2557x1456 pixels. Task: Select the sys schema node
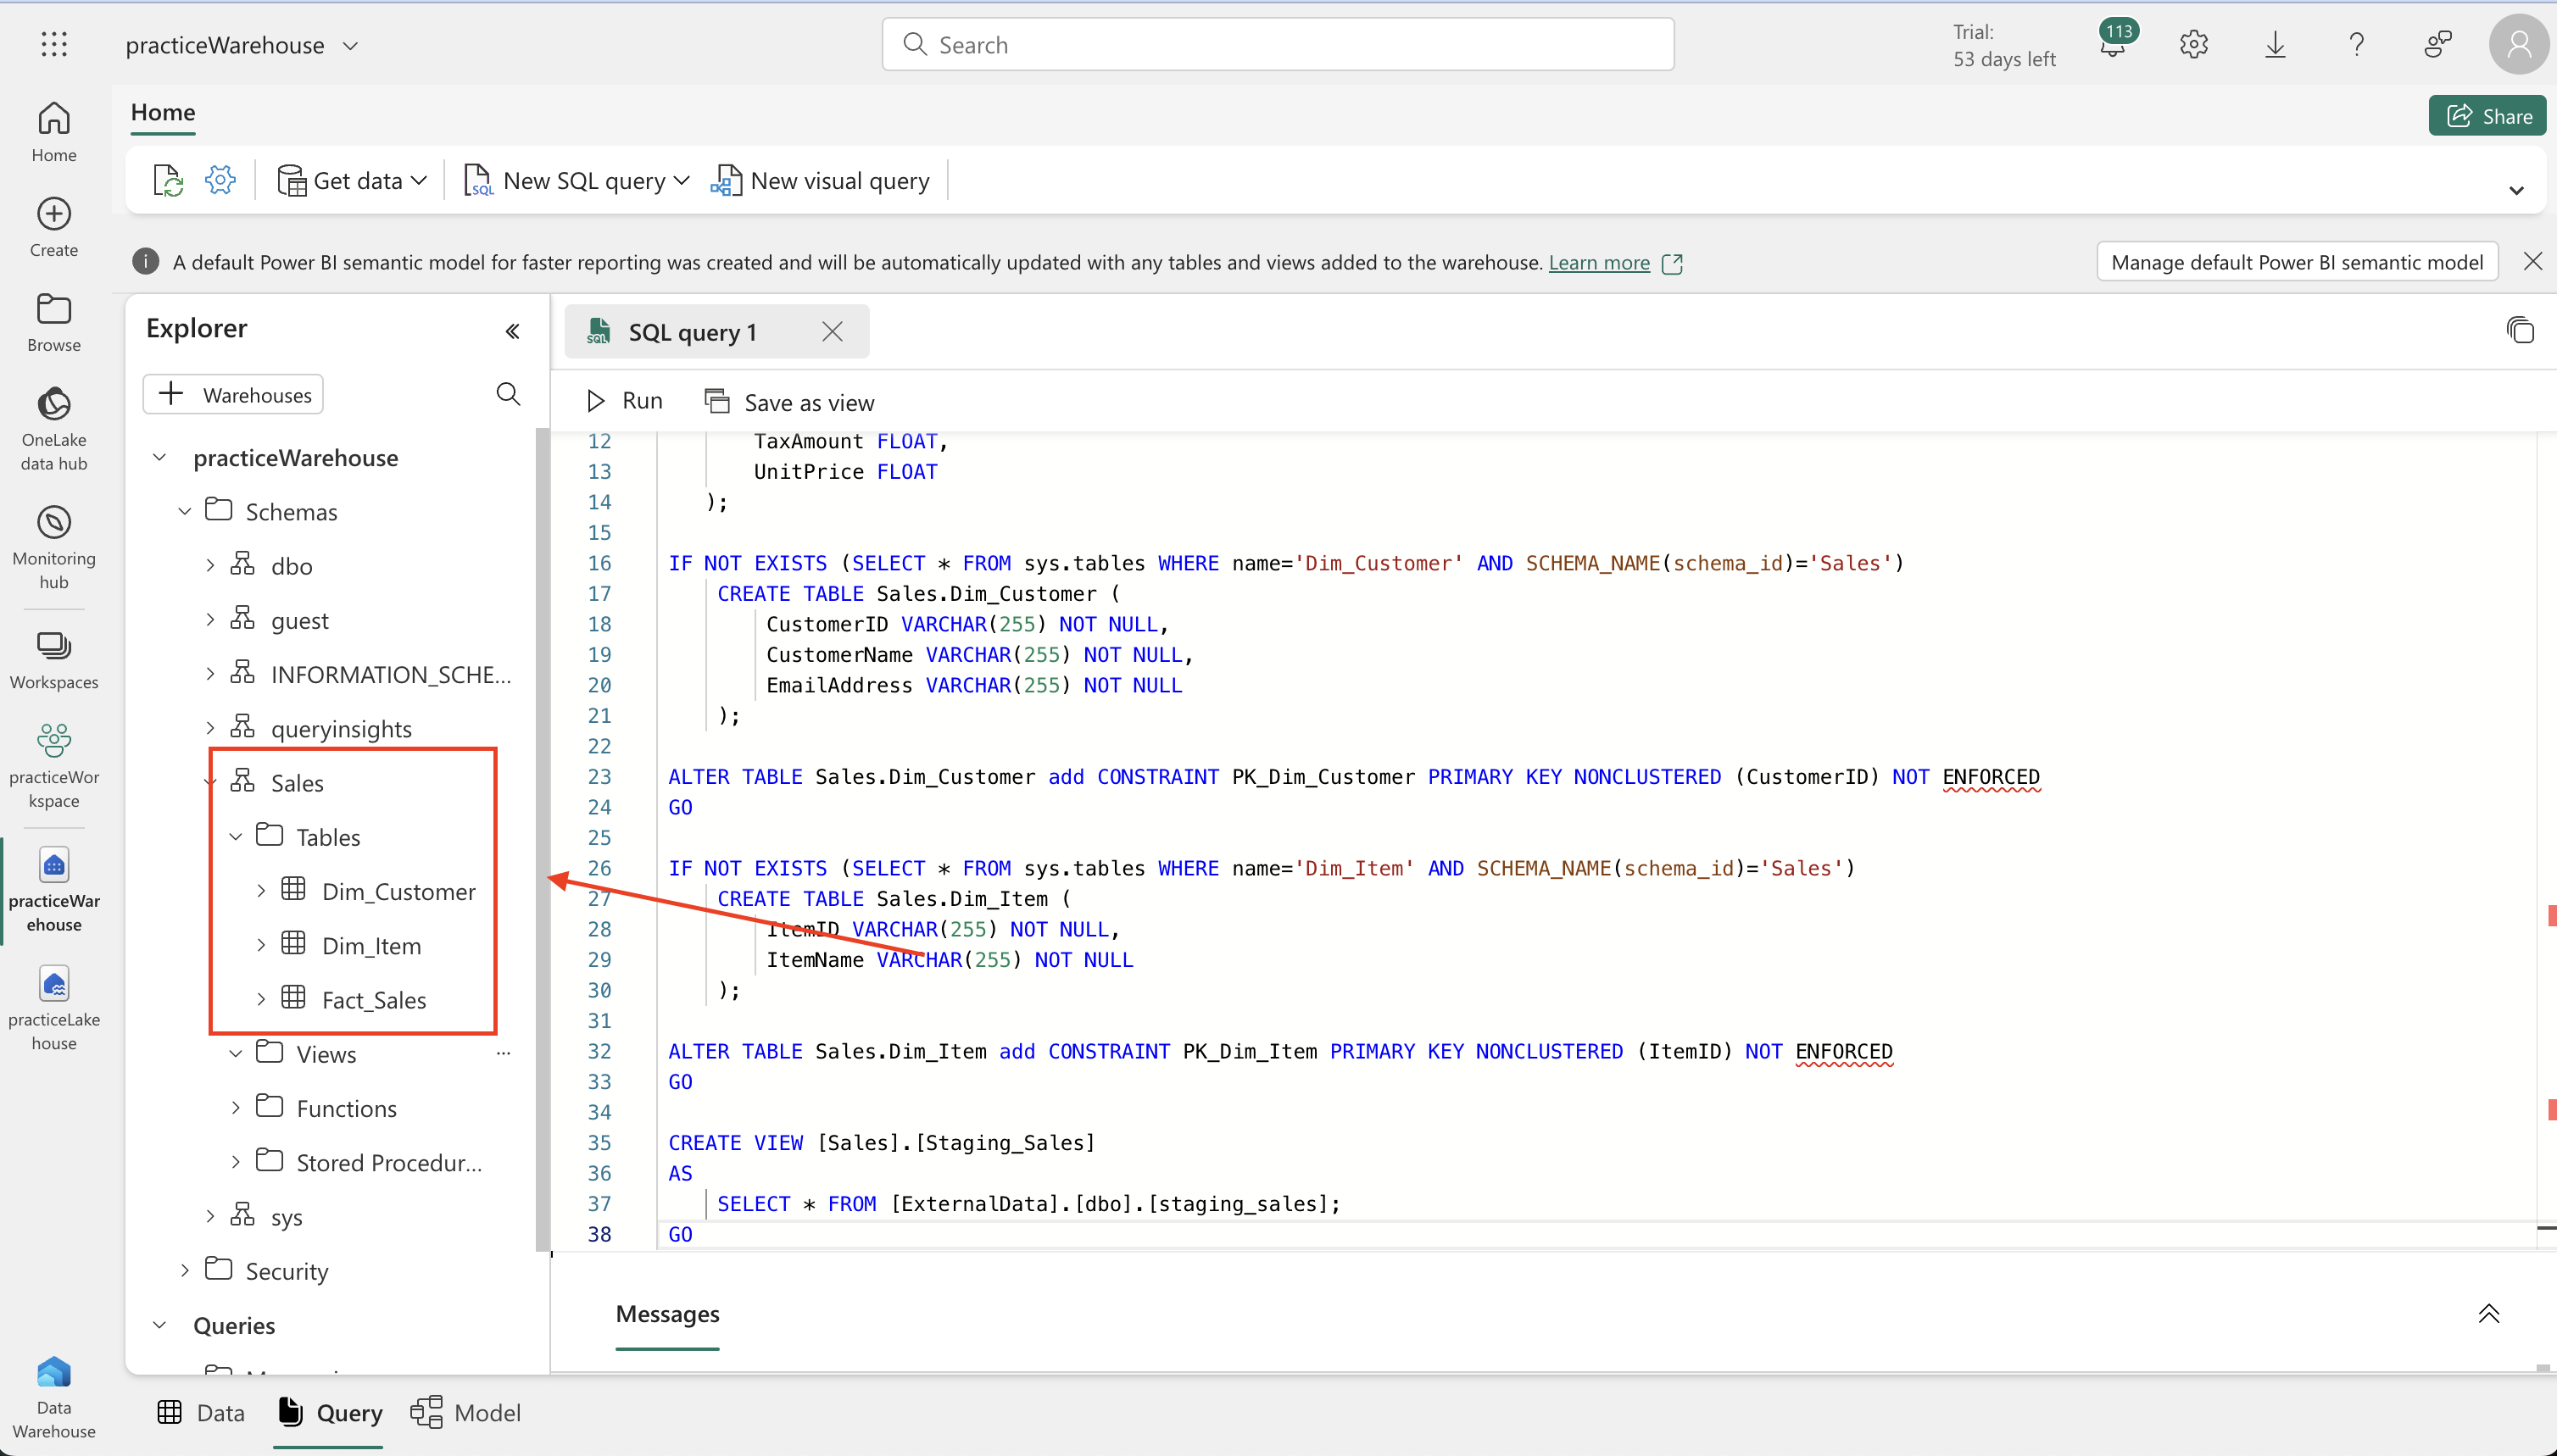[286, 1217]
